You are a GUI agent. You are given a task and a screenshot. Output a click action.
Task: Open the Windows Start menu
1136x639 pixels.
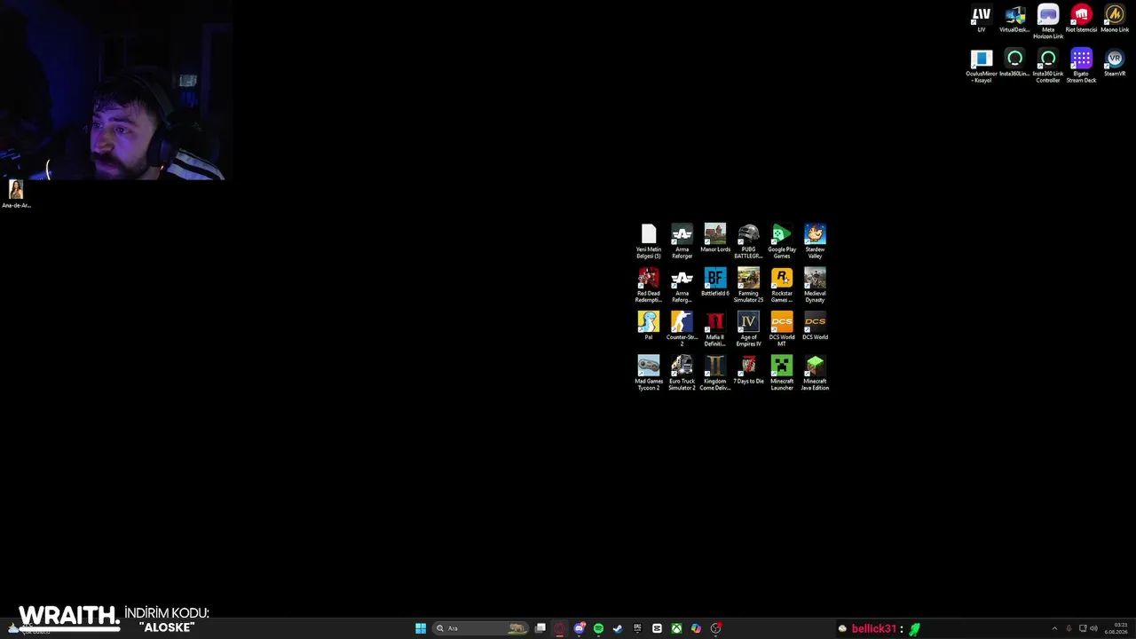(421, 628)
